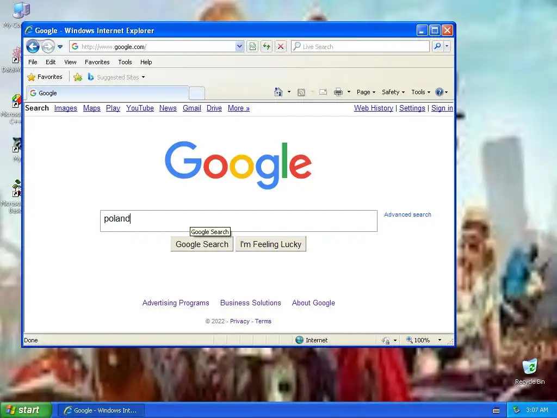Click the RSS feeds icon
557x418 pixels.
pos(301,93)
